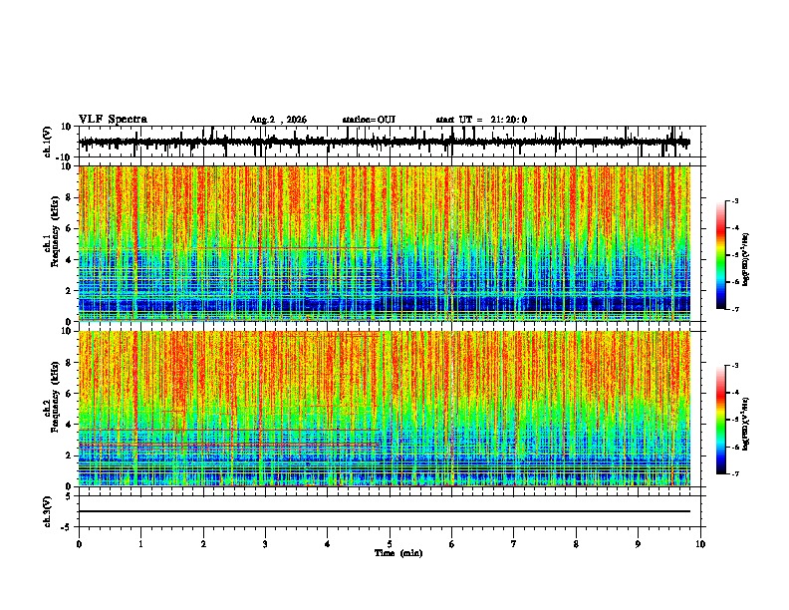Click the "4" frequency tick of ch.2 spectrogram

click(70, 425)
